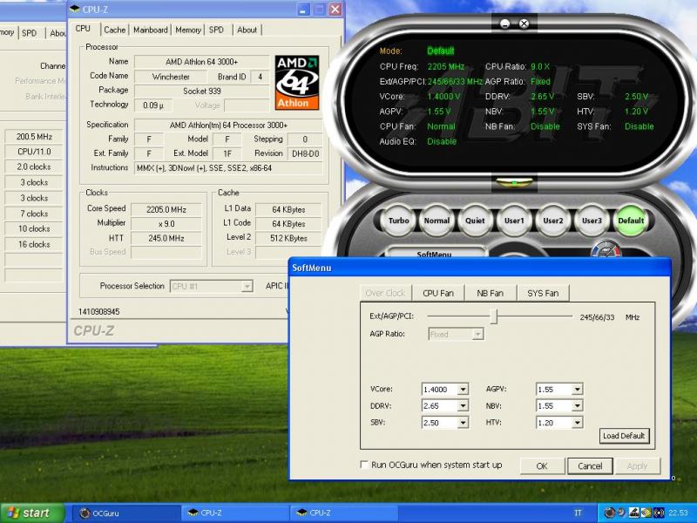Click the yellow indicator bar below OCGuru display
The image size is (697, 523).
pyautogui.click(x=514, y=182)
